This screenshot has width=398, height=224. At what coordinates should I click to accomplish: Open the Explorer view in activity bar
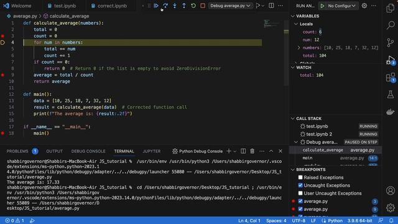(x=391, y=8)
